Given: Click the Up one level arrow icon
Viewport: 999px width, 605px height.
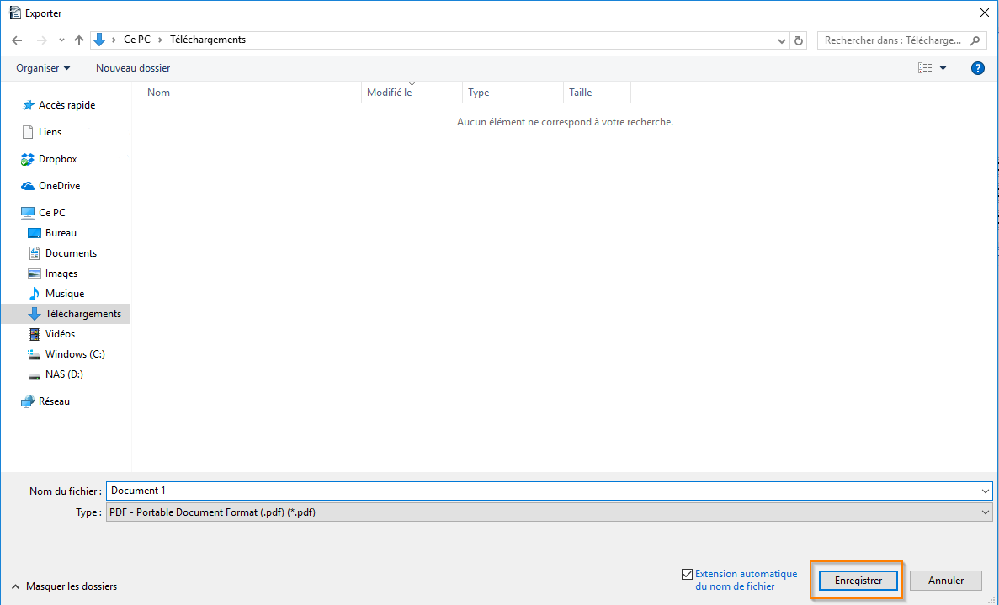Looking at the screenshot, I should 79,40.
